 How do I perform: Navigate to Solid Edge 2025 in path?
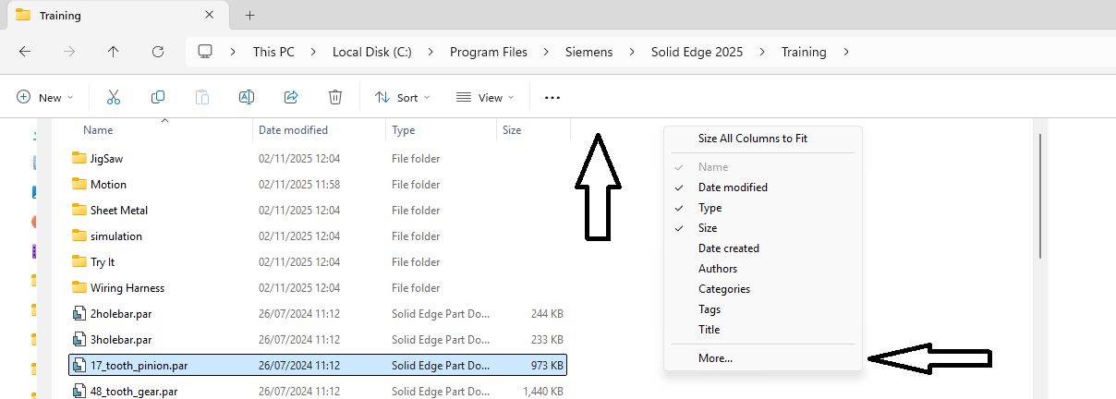[697, 52]
